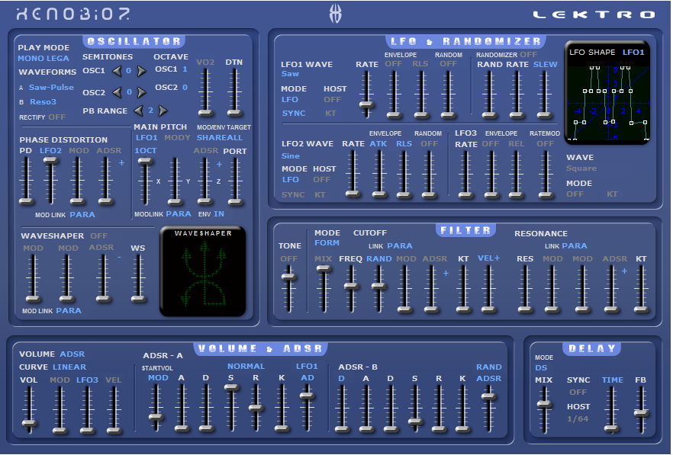Adjust the LFO1 RATE slider
The image size is (673, 455).
tap(366, 104)
